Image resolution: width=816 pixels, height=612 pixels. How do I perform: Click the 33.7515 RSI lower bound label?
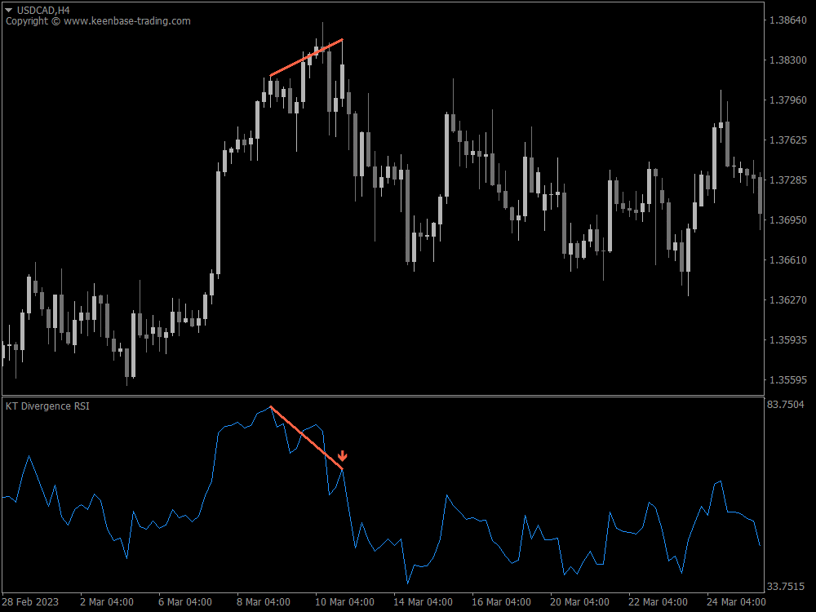coord(786,584)
